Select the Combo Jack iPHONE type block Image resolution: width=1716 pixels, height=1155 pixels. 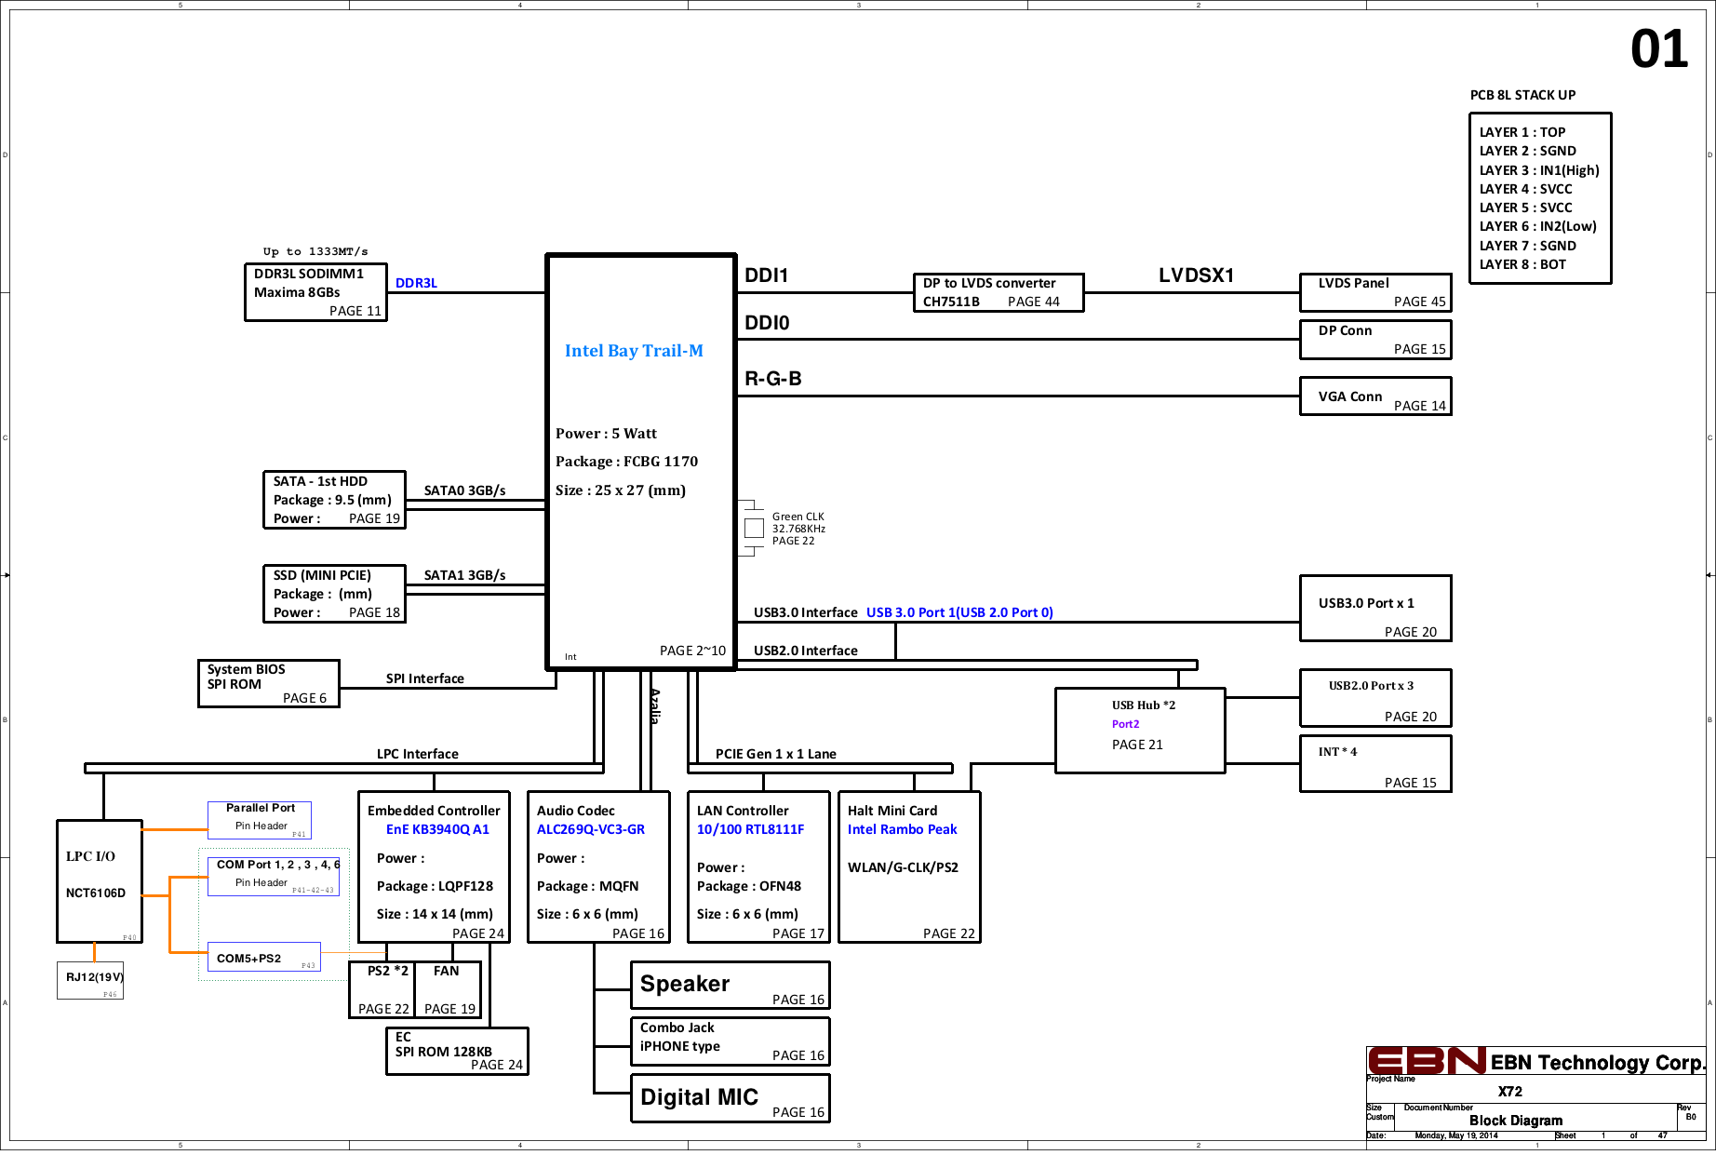pos(730,1041)
